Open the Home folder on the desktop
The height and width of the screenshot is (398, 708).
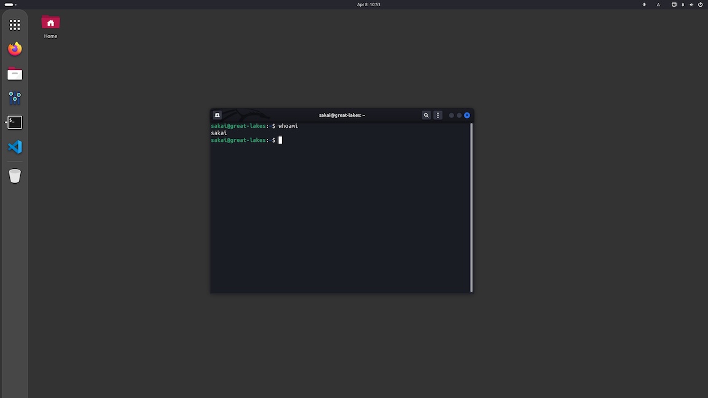point(50,25)
